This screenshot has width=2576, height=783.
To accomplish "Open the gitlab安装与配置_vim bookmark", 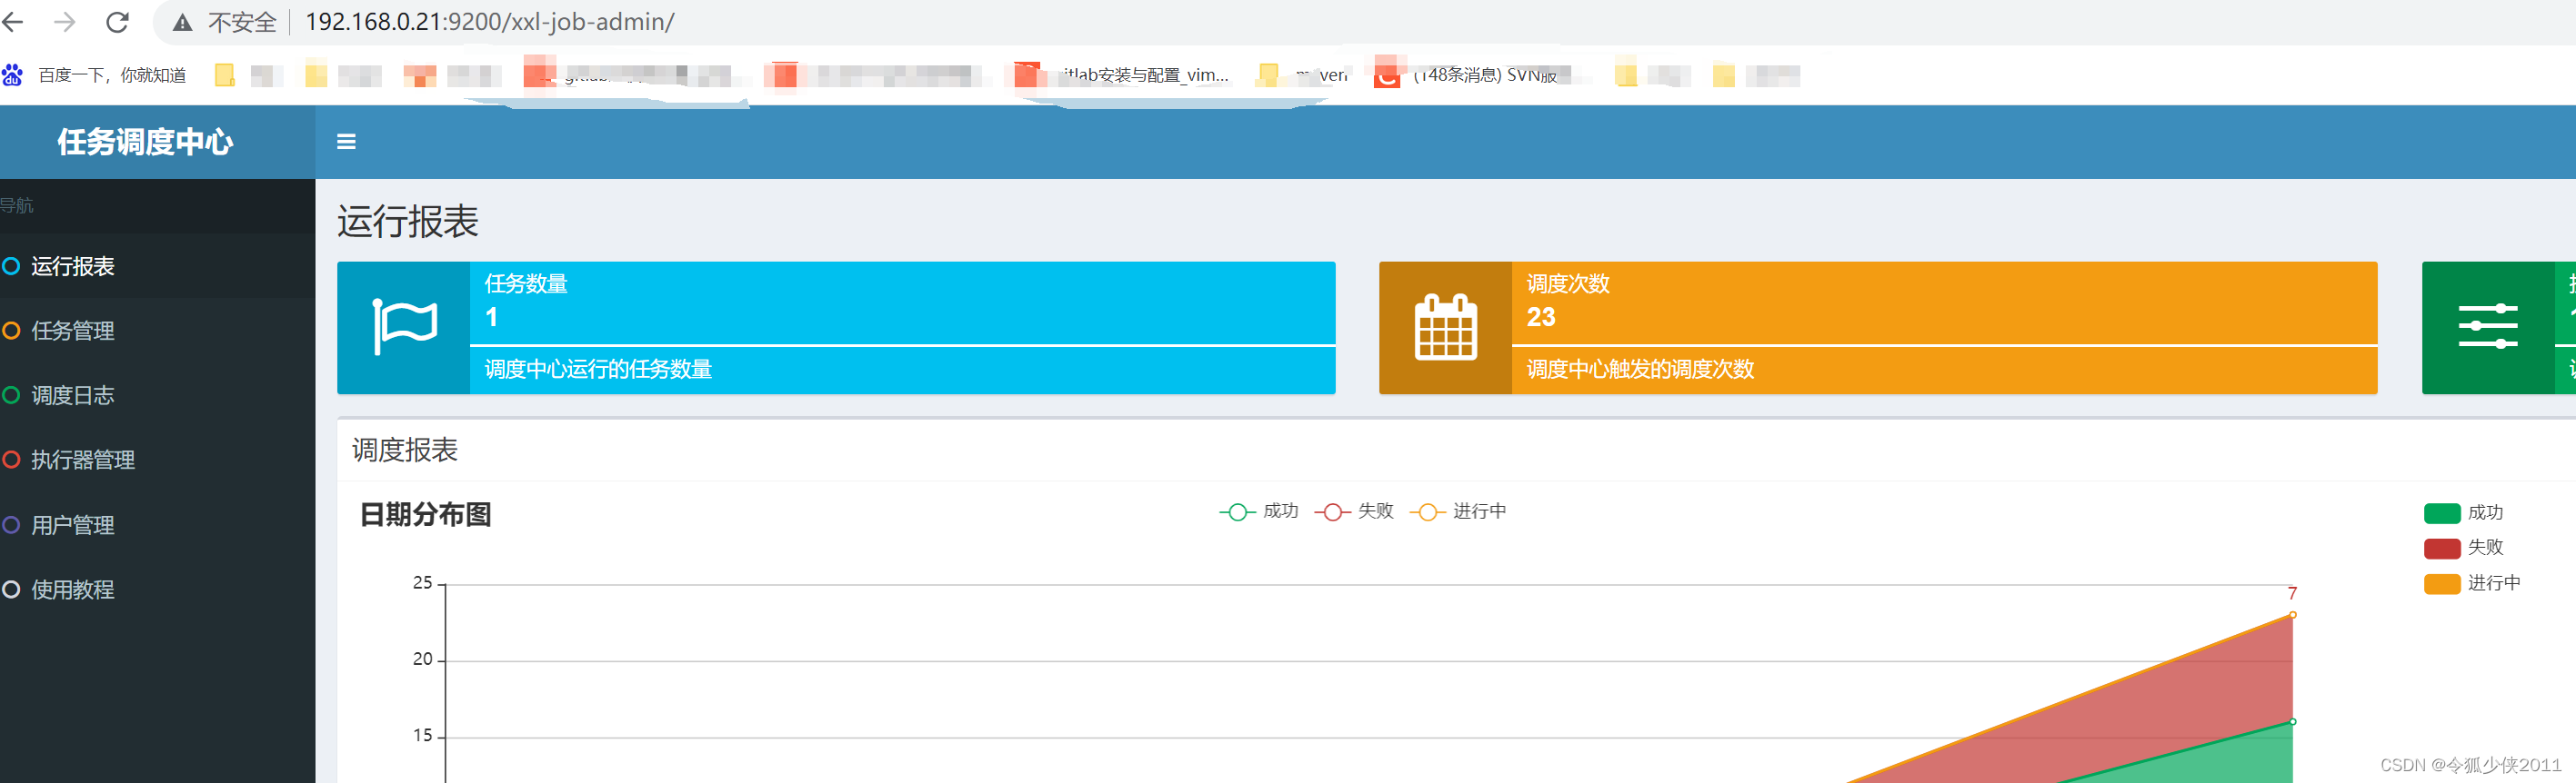I will [x=1122, y=74].
